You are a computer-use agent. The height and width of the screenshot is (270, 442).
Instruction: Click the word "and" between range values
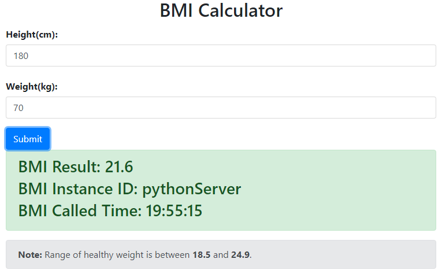point(221,255)
